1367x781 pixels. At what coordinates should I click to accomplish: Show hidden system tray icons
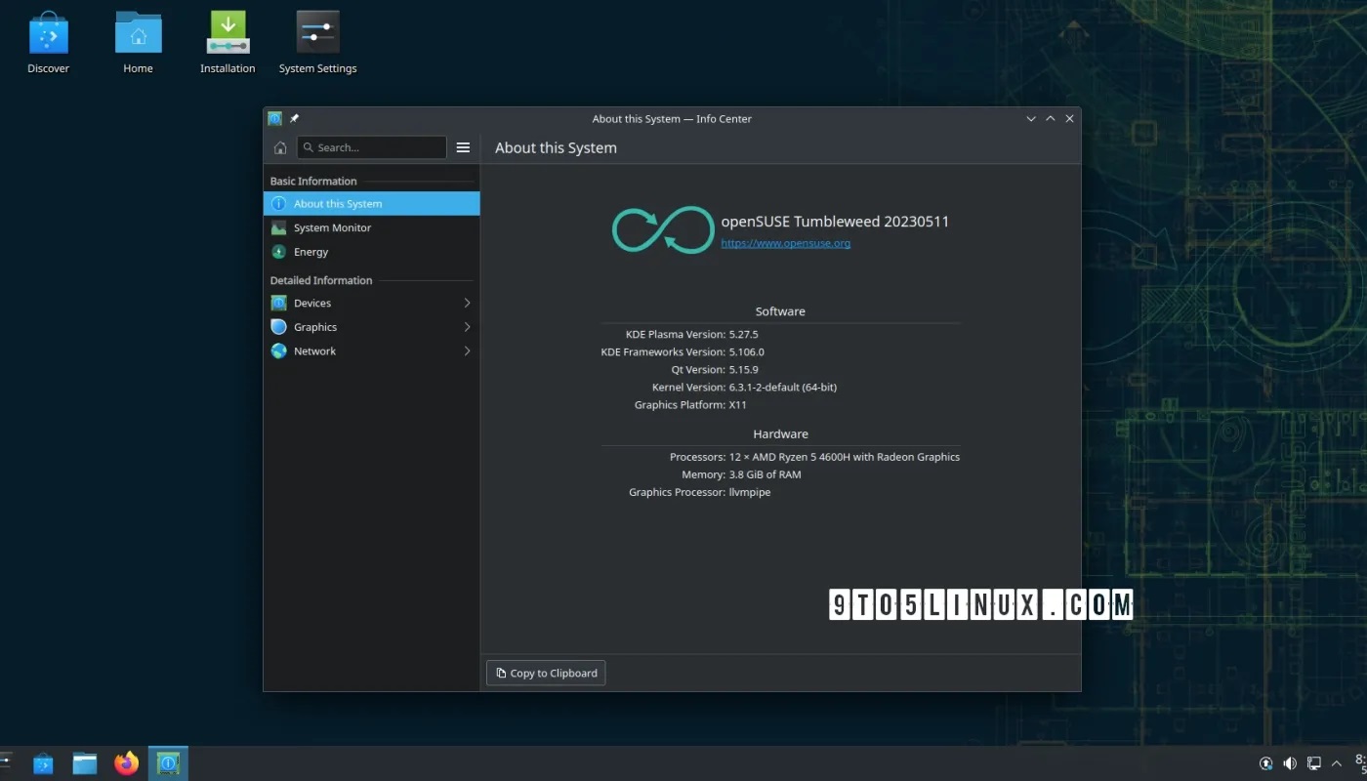[1336, 763]
